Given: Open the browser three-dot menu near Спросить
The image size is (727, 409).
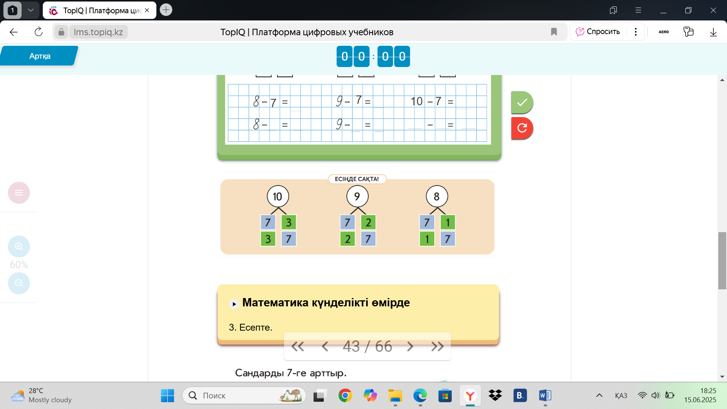Looking at the screenshot, I should pyautogui.click(x=636, y=32).
